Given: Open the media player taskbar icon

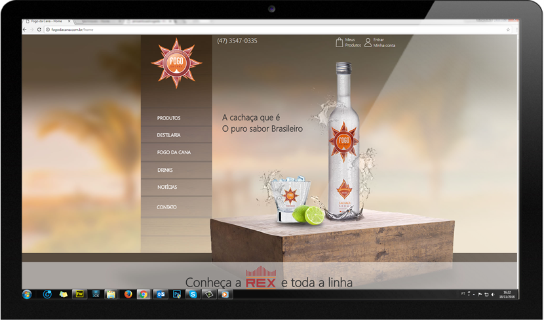Looking at the screenshot, I should pos(225,294).
